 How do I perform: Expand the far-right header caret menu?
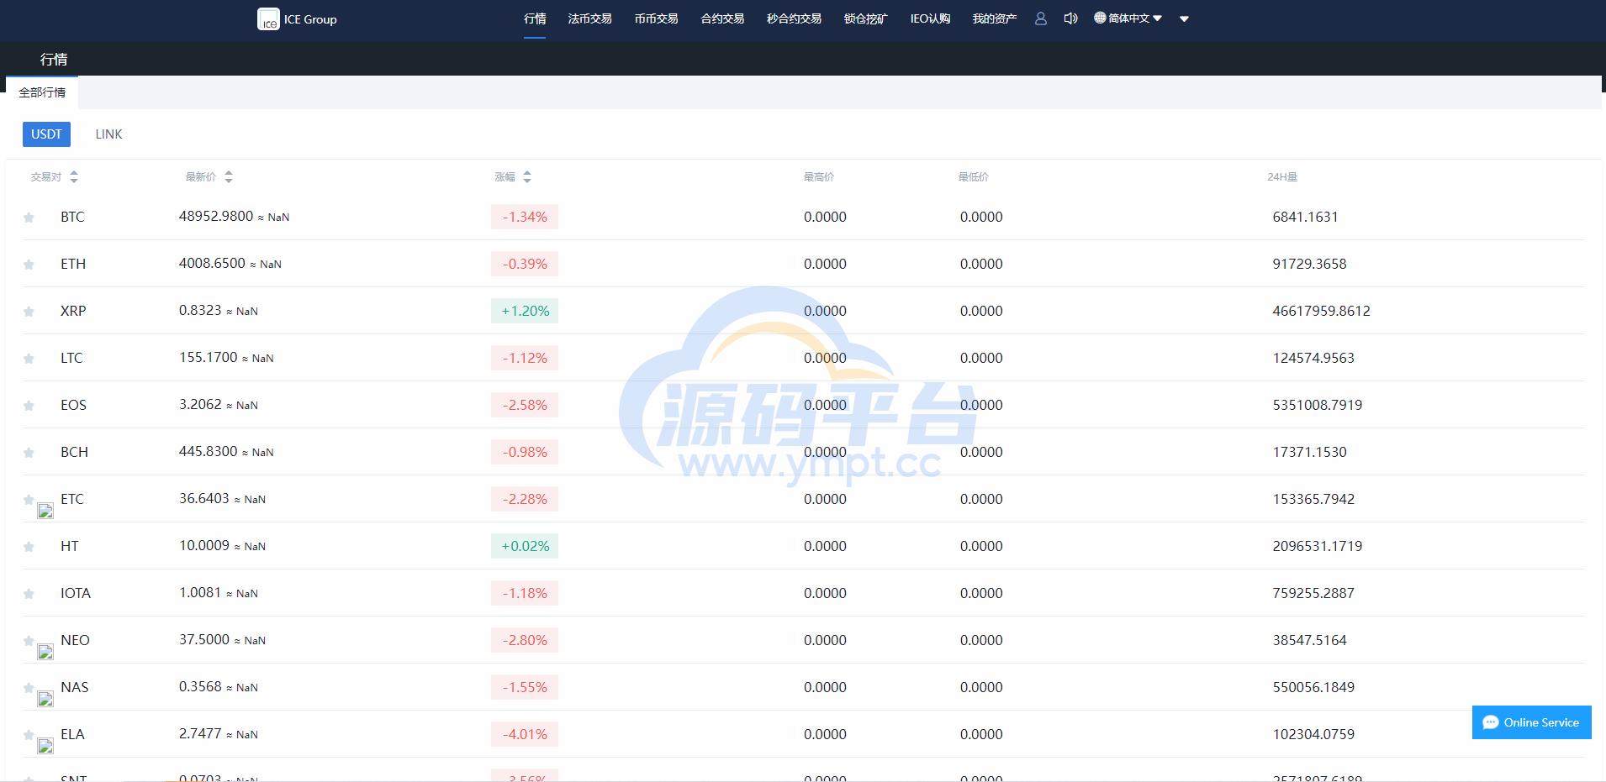pyautogui.click(x=1184, y=18)
